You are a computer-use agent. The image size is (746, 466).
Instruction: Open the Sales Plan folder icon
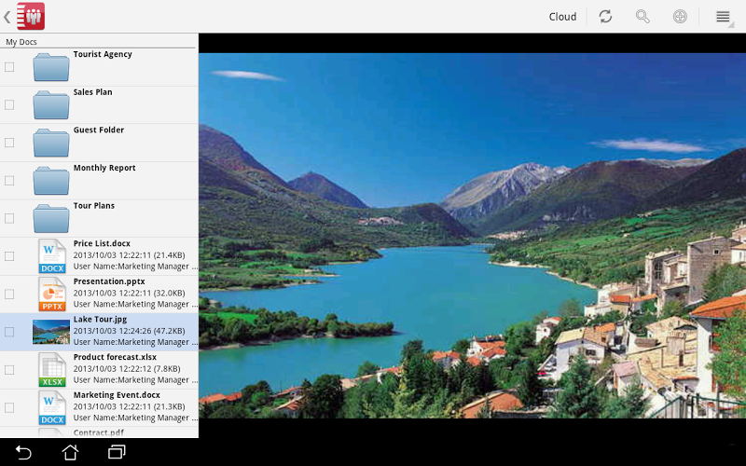pos(51,104)
